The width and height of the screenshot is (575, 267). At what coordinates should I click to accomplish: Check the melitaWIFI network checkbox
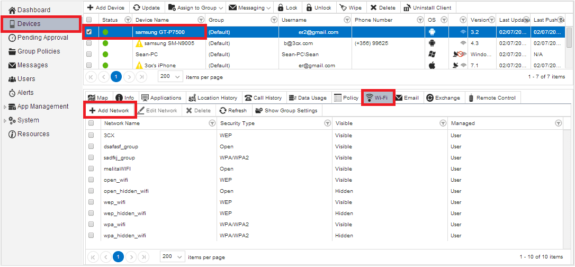pos(91,168)
